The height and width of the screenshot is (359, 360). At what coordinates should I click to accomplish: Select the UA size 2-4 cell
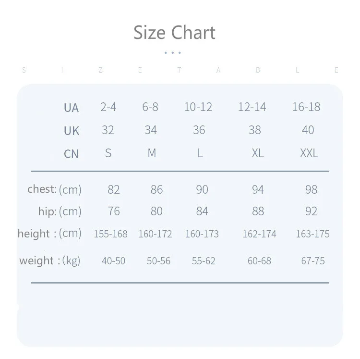click(x=108, y=107)
